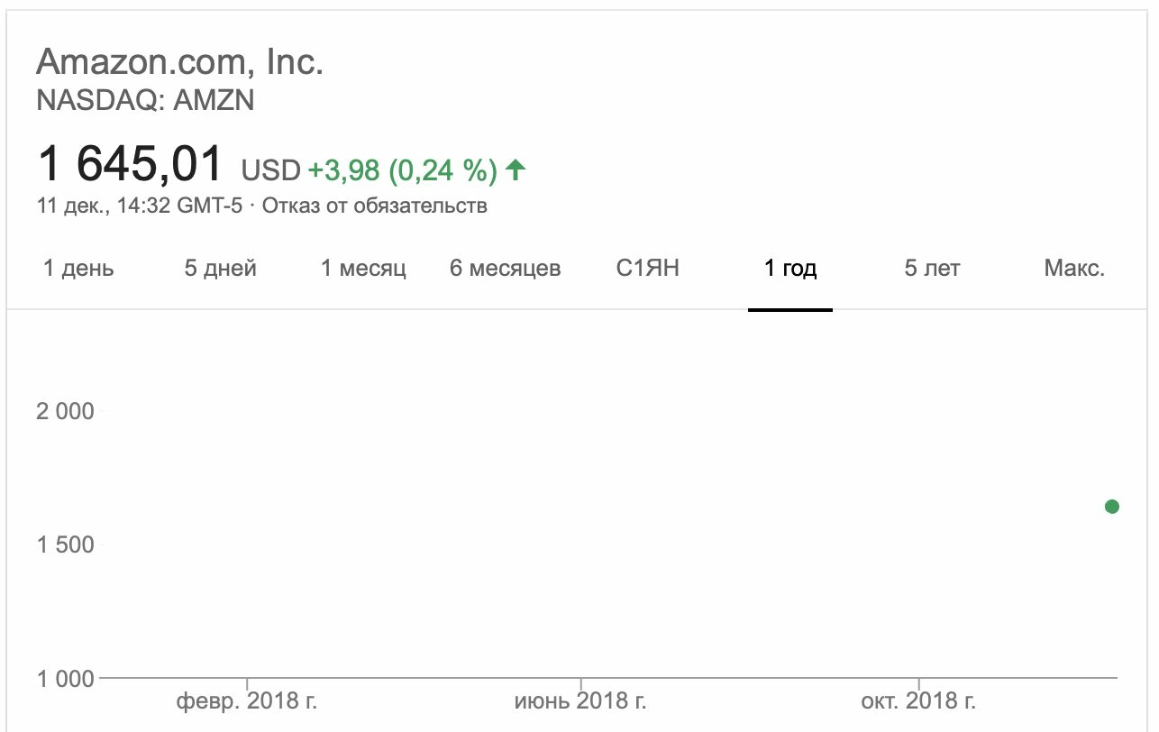
Task: Show the "6 месяцев" chart period
Action: 506,268
